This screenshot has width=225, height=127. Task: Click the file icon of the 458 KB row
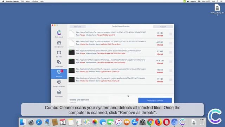pyautogui.click(x=71, y=43)
